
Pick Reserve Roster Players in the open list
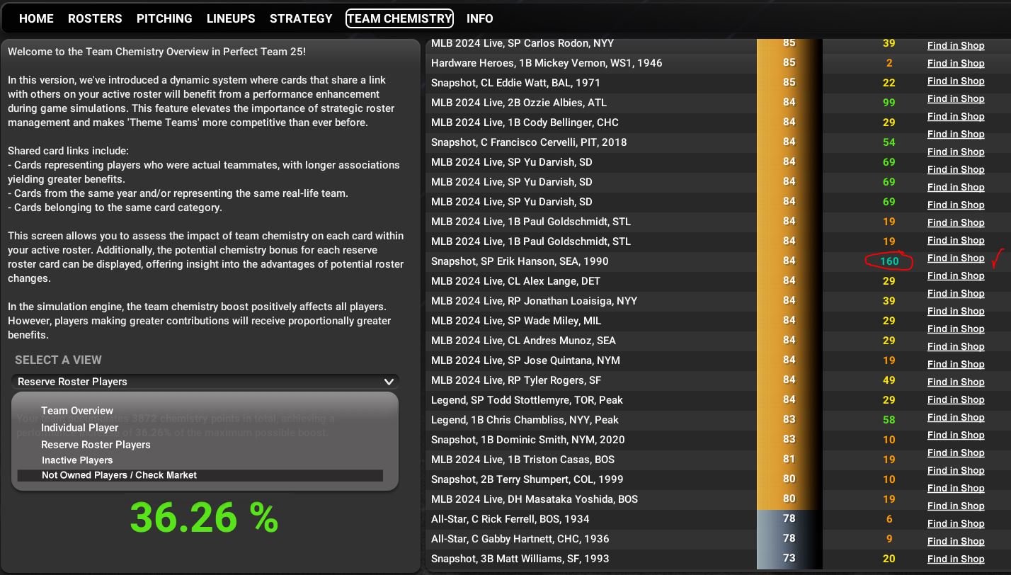pos(96,445)
